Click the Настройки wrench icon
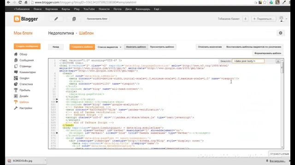 [16, 108]
